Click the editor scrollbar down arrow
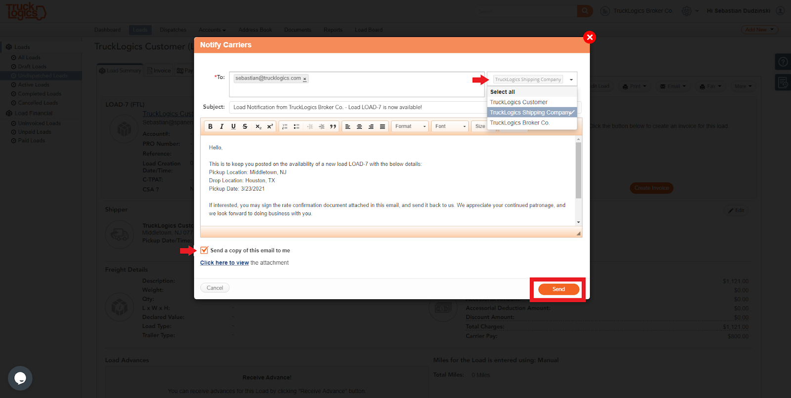 (x=578, y=222)
